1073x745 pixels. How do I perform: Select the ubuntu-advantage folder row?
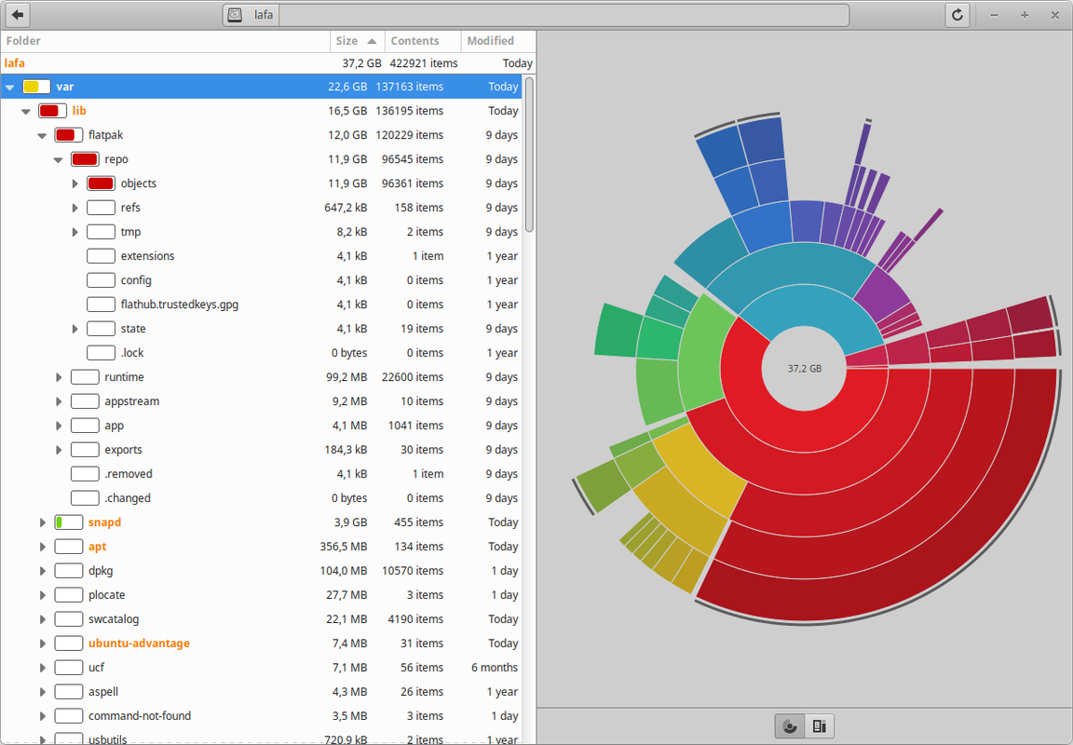pos(262,643)
